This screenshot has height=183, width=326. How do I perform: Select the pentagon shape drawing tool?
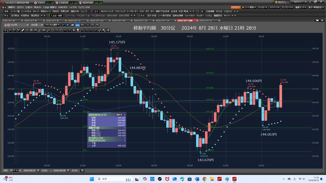[52, 30]
